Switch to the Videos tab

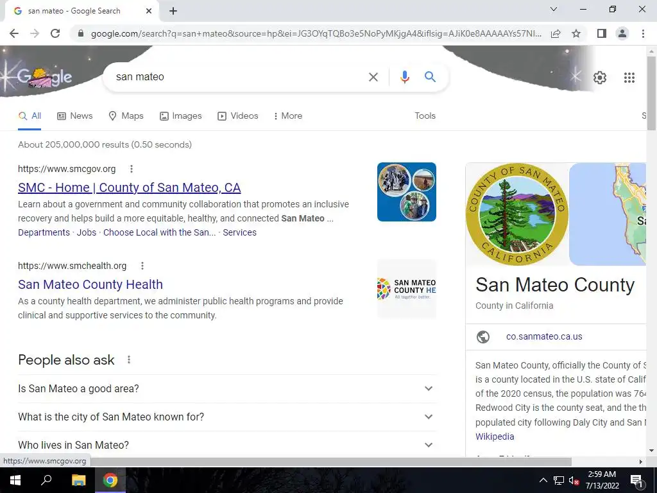tap(237, 116)
